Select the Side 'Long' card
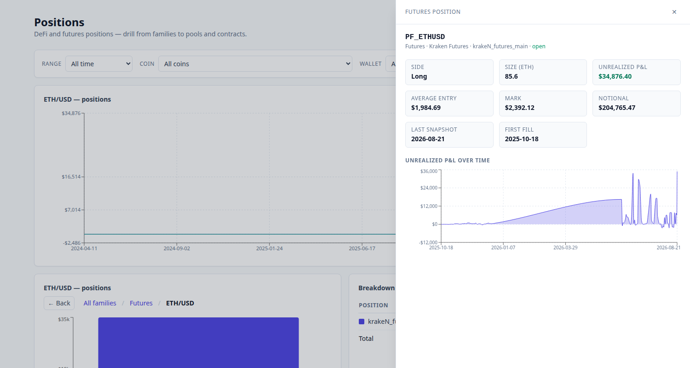 tap(449, 72)
